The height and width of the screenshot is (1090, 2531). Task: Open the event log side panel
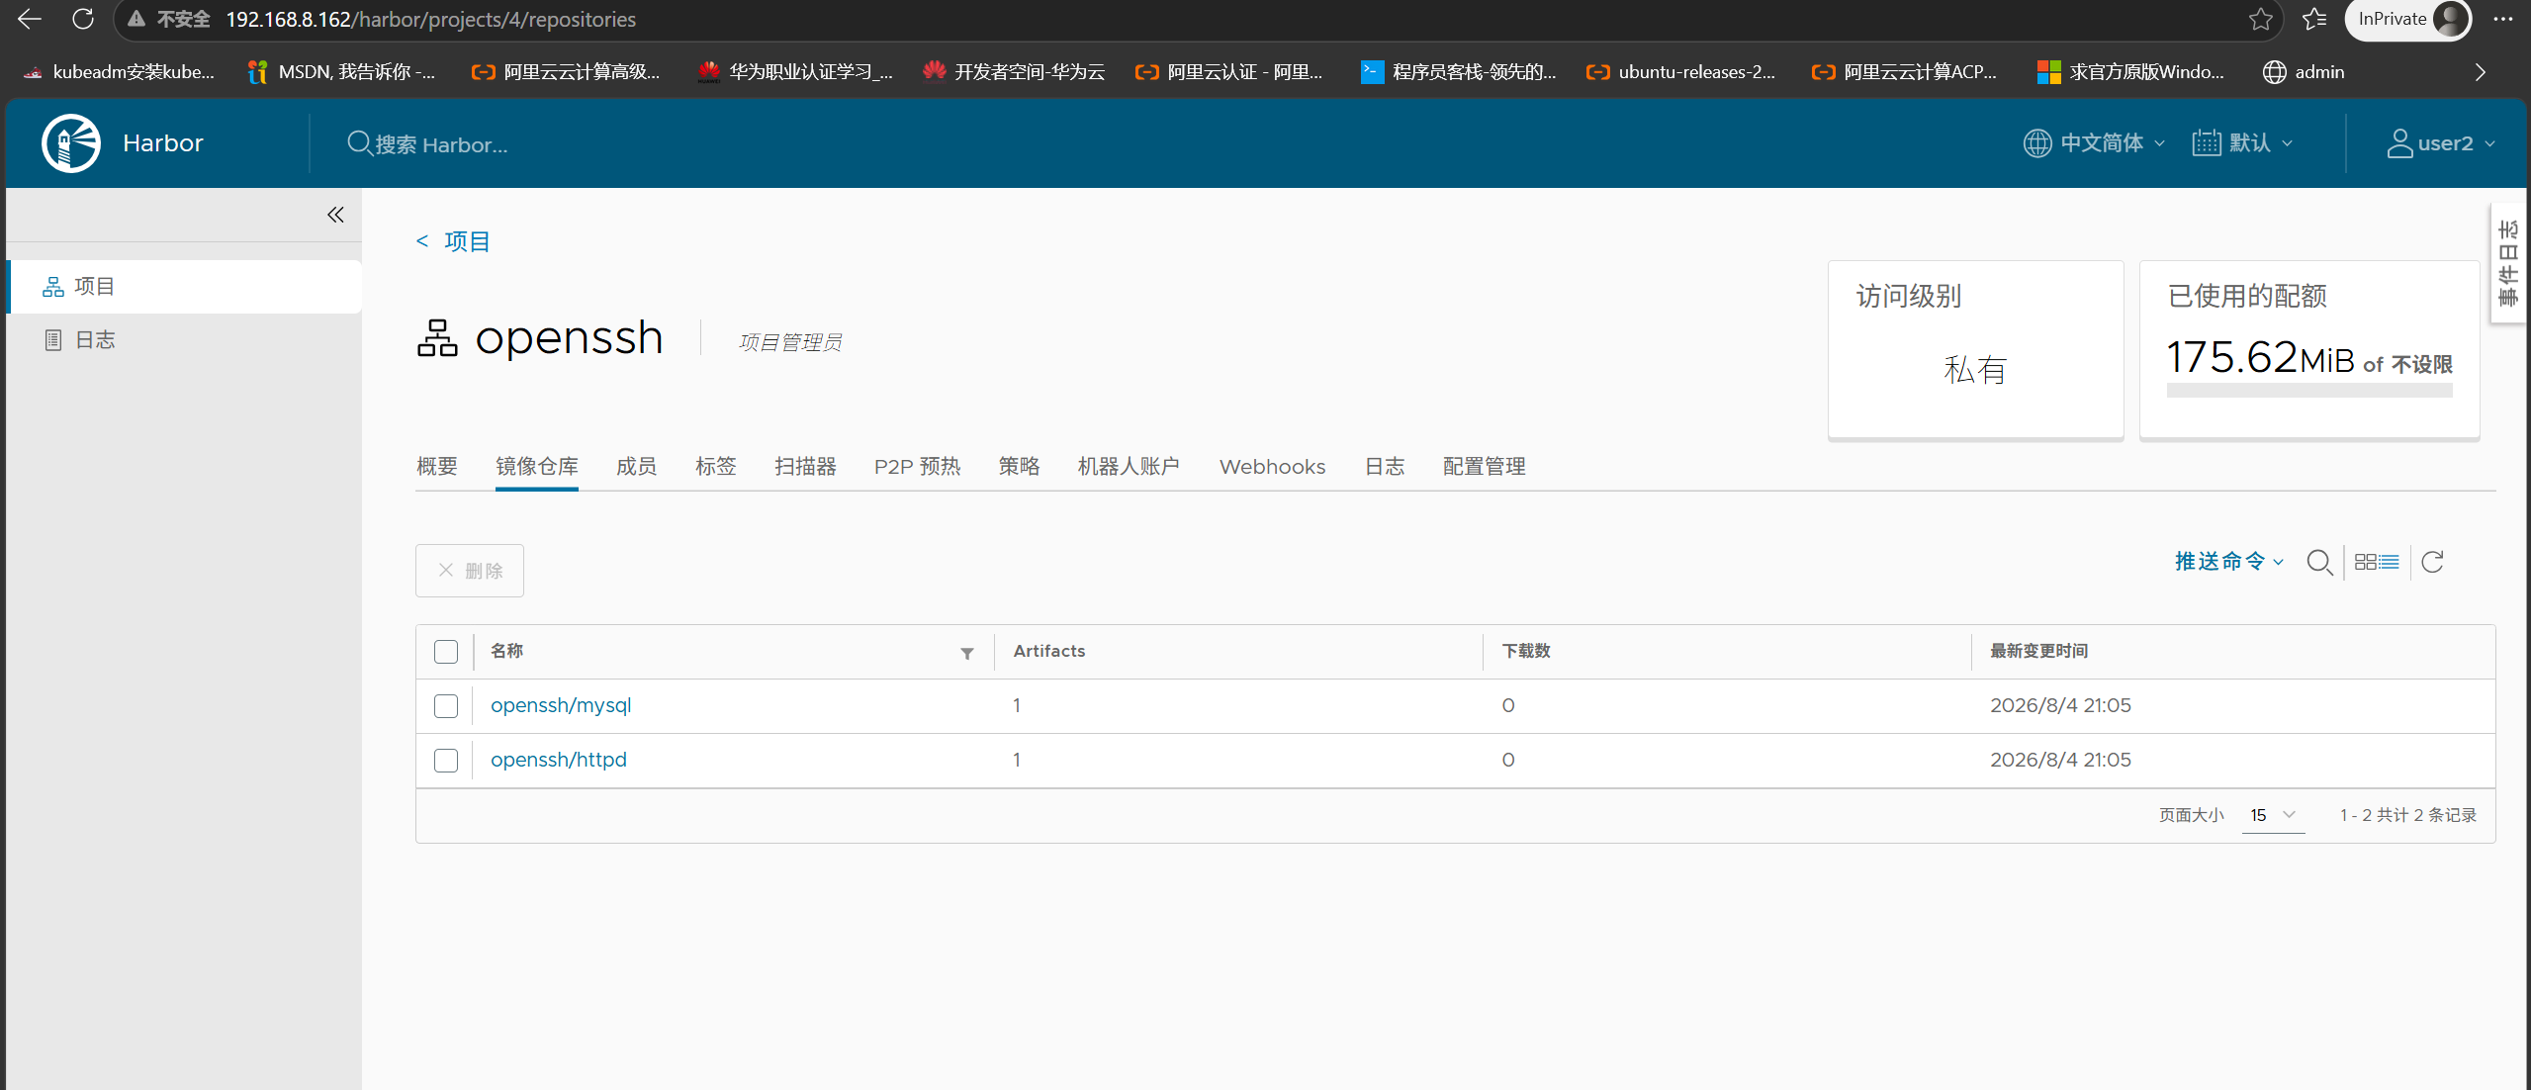click(2508, 263)
